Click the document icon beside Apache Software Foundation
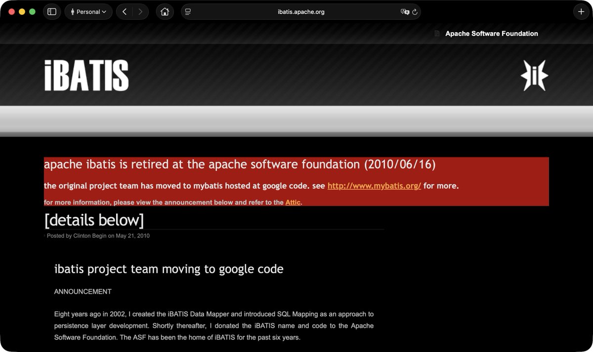Image resolution: width=593 pixels, height=352 pixels. [x=437, y=34]
